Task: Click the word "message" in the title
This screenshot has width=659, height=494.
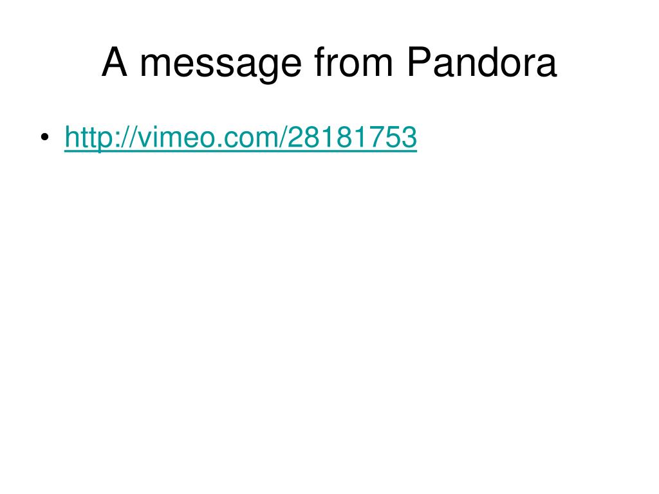Action: click(220, 64)
